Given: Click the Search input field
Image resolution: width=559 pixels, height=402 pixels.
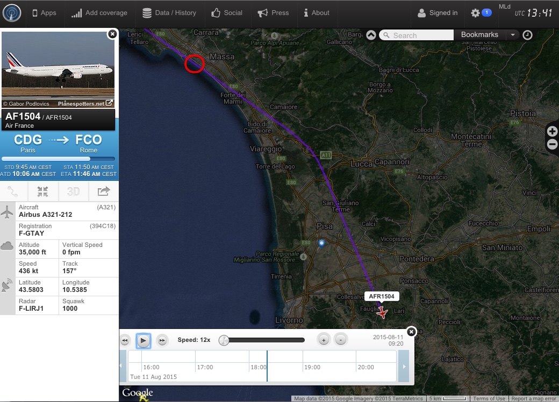Looking at the screenshot, I should point(417,35).
